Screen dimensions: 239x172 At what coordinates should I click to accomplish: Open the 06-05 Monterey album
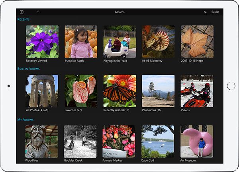pyautogui.click(x=158, y=42)
